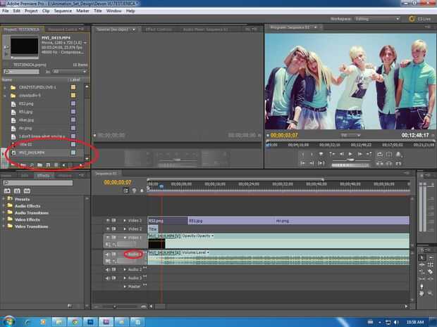The width and height of the screenshot is (437, 327).
Task: Expand the Video Effects folder
Action: pyautogui.click(x=4, y=219)
